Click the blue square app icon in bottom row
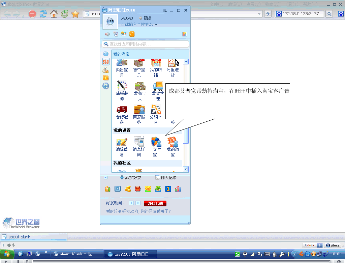 [118, 189]
